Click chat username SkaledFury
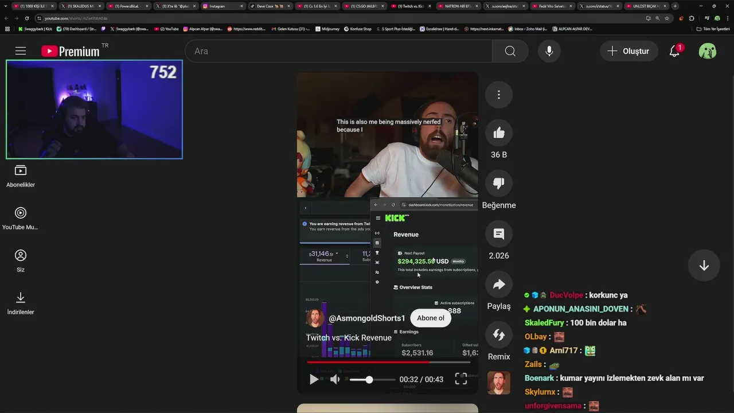The image size is (734, 413). (544, 323)
